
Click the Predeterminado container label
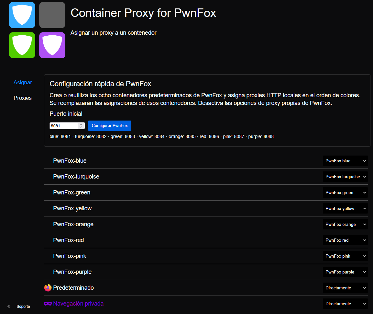click(73, 287)
